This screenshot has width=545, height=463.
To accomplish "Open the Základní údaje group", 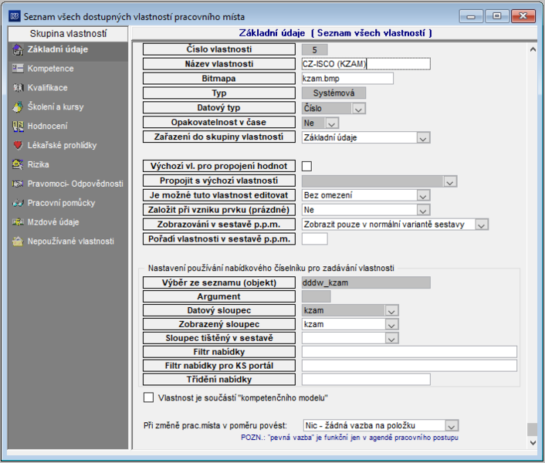I will pos(58,49).
